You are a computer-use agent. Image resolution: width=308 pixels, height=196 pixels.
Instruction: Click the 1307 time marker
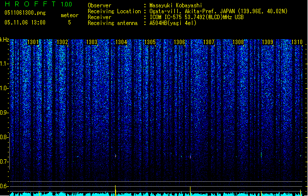(209, 42)
